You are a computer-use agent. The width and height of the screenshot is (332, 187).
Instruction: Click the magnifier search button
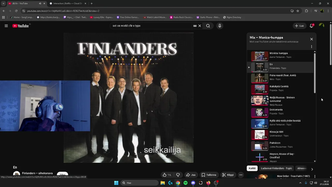208,26
